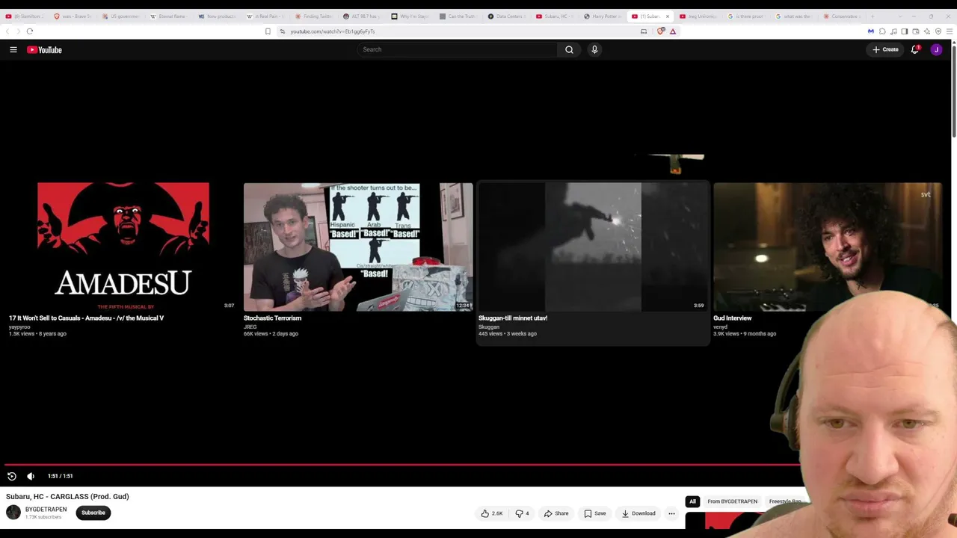Open BYGDETRAPEN channel avatar
This screenshot has height=538, width=957.
[13, 513]
